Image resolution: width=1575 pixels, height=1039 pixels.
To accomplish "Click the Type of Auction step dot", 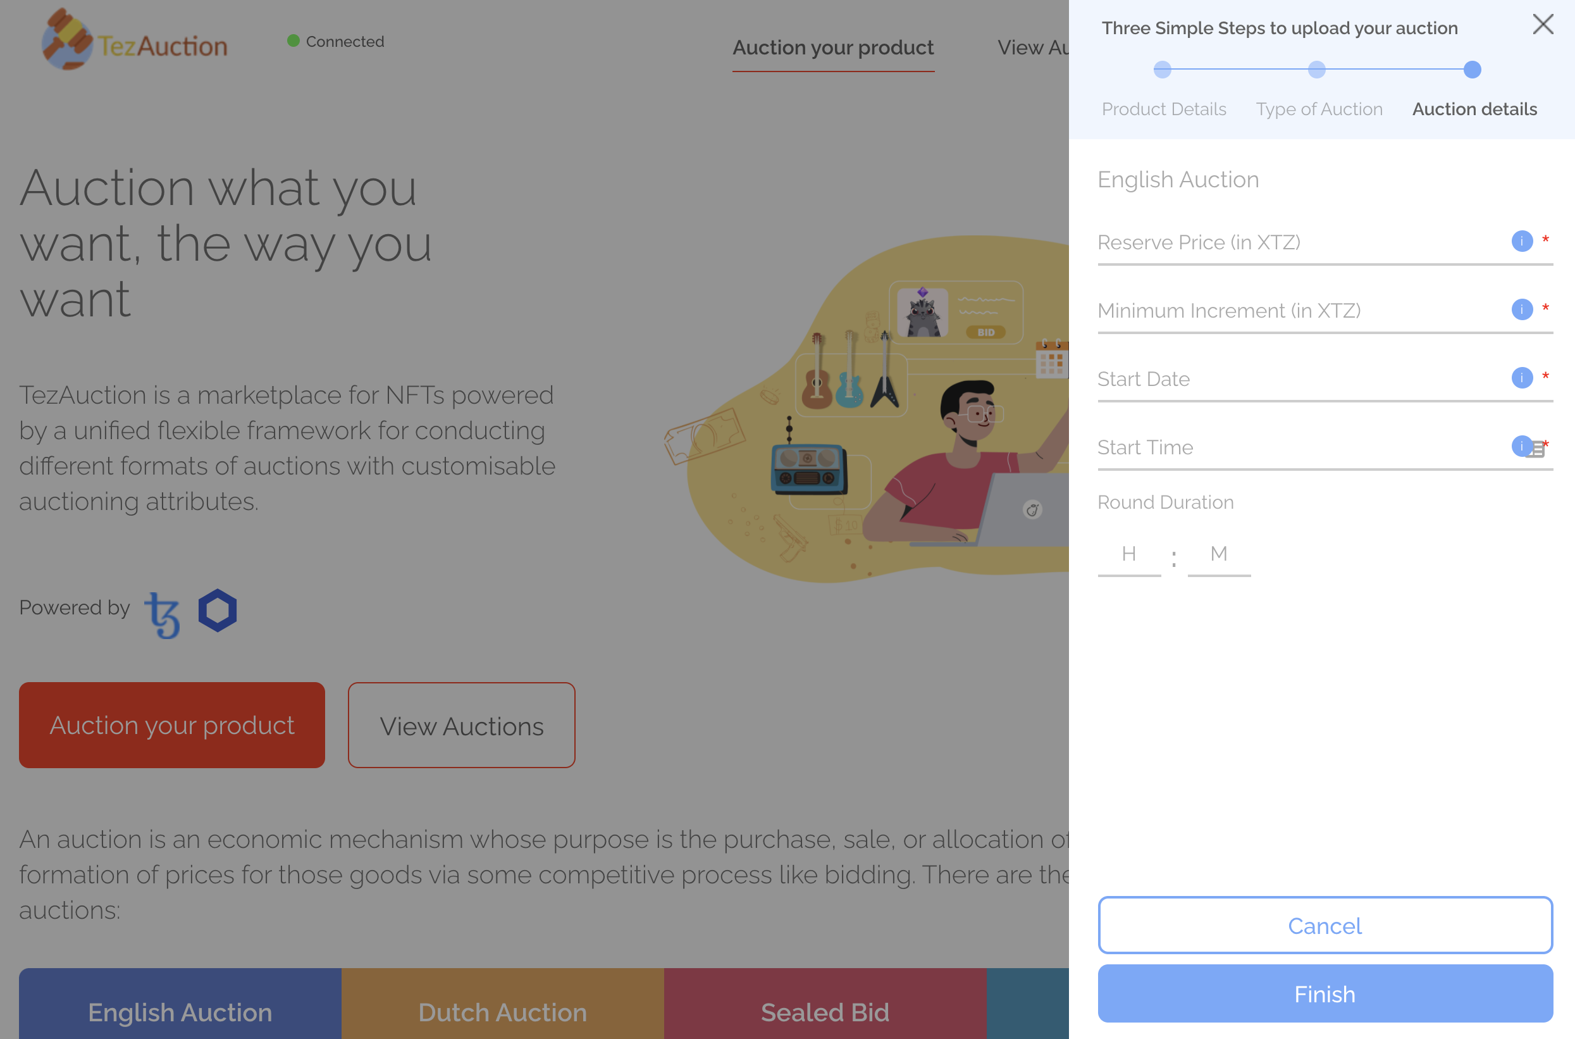I will (x=1317, y=70).
